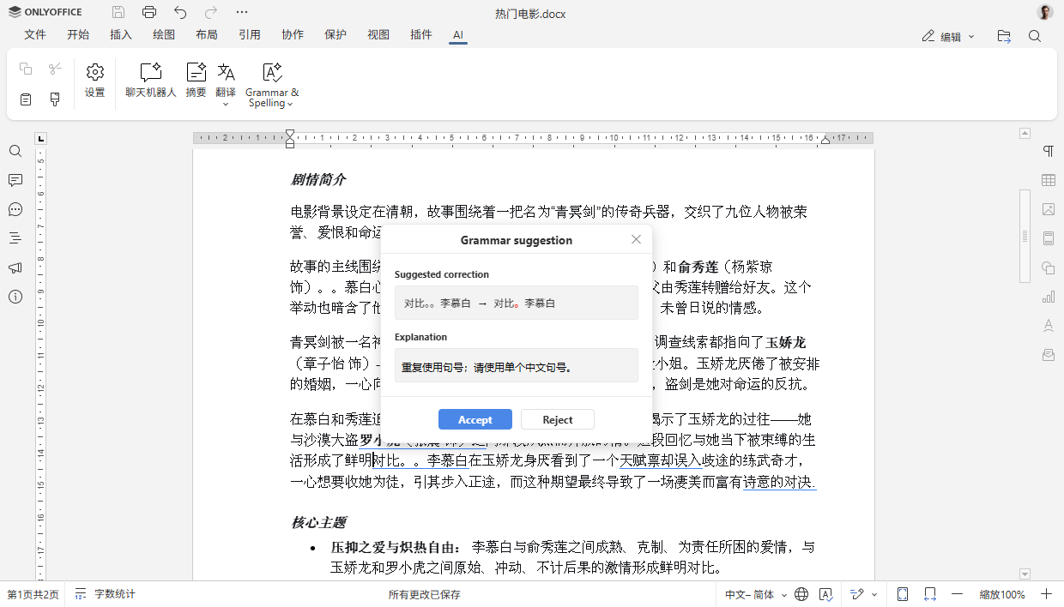Open the search icon in the left sidebar
The image size is (1064, 607).
[15, 151]
